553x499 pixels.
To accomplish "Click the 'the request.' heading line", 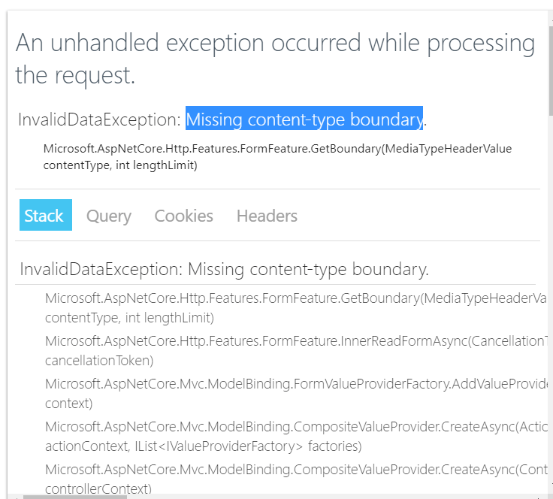I will point(75,75).
